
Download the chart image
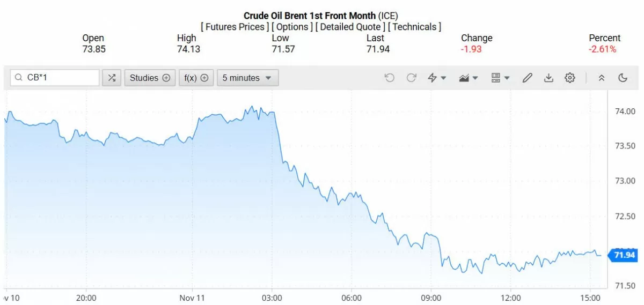pos(548,78)
